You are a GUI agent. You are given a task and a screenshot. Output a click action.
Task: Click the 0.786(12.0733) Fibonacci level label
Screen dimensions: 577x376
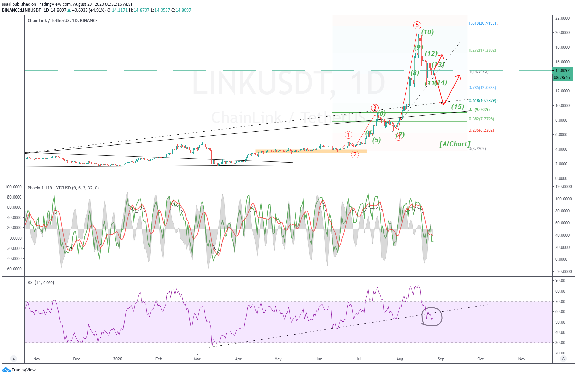pyautogui.click(x=482, y=88)
